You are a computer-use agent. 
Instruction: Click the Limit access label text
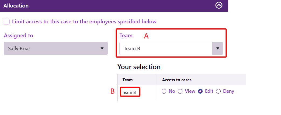point(84,21)
